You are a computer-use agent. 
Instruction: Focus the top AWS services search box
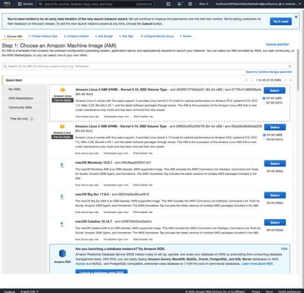95,4
